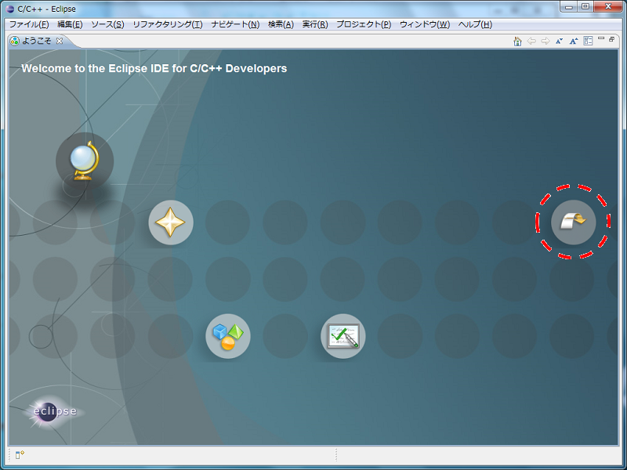Viewport: 627px width, 470px height.
Task: Open the Samples shapes icon
Action: point(228,336)
